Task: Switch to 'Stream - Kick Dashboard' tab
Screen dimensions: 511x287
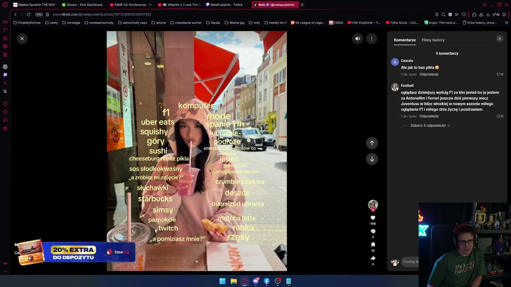Action: pos(82,5)
